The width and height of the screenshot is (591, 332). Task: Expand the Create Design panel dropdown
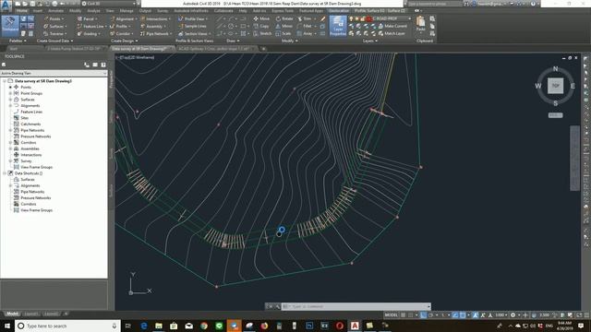[x=125, y=41]
